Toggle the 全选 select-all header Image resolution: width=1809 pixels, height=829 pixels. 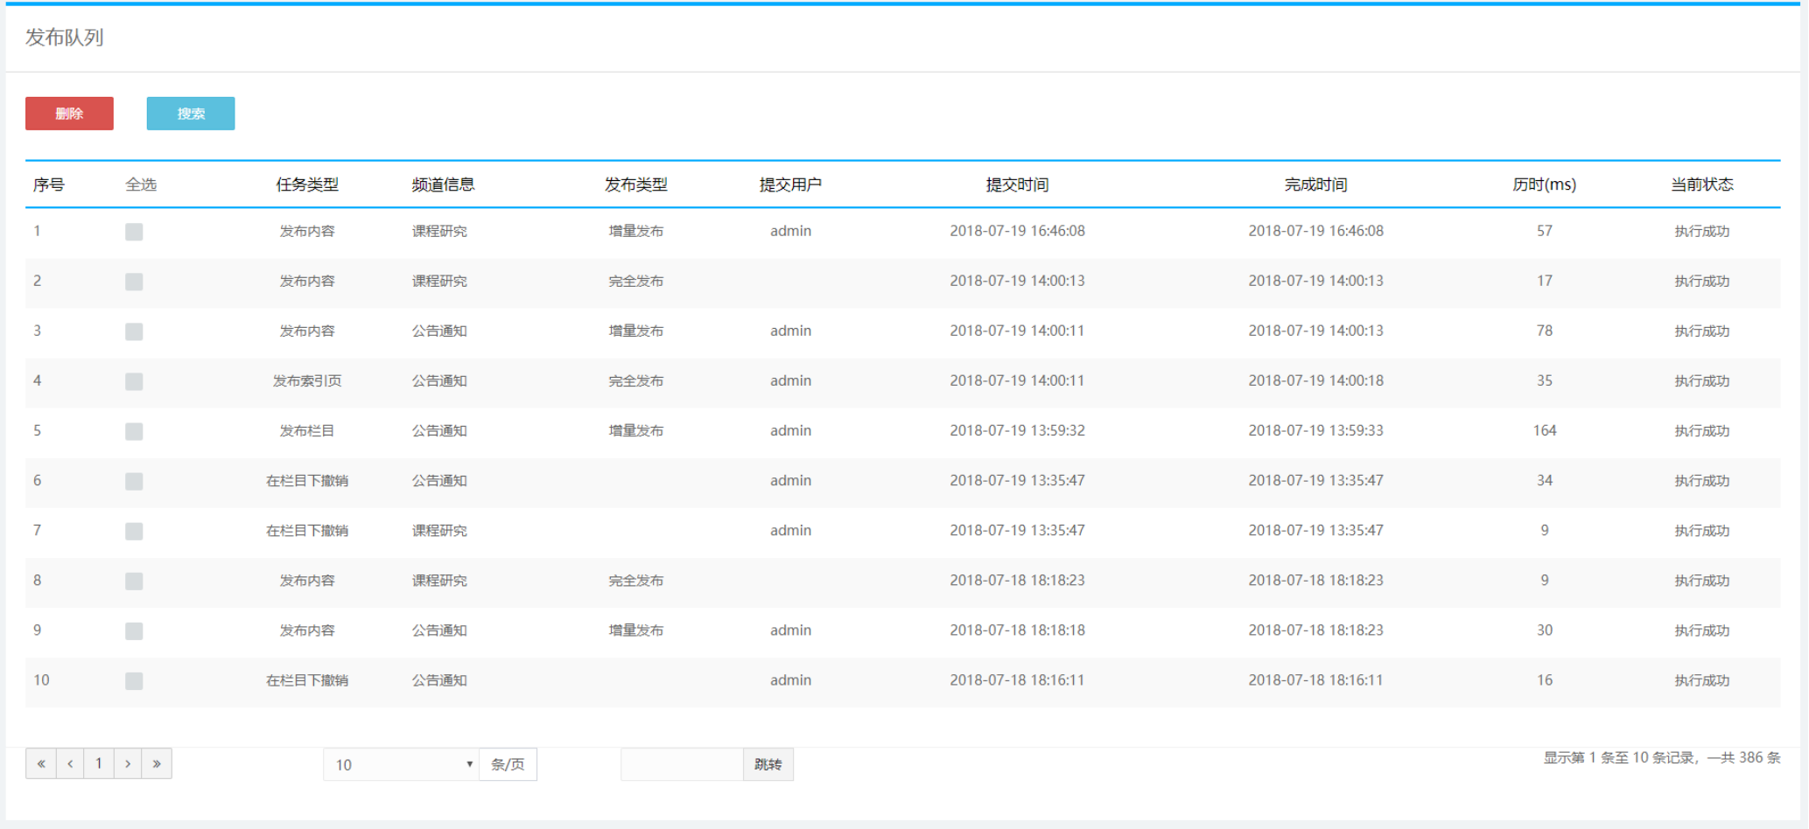point(141,185)
